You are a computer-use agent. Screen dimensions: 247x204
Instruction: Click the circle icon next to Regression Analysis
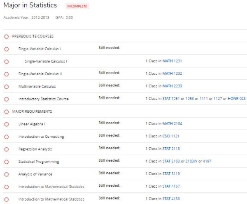point(6,149)
